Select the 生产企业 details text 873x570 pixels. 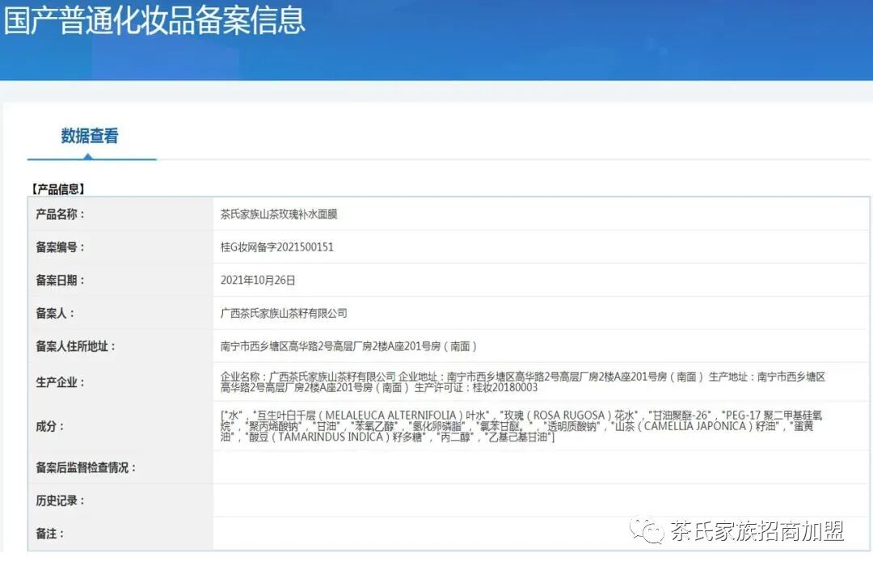[523, 382]
